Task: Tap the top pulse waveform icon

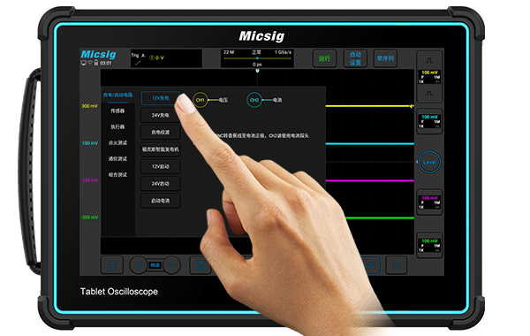Action: (x=429, y=60)
